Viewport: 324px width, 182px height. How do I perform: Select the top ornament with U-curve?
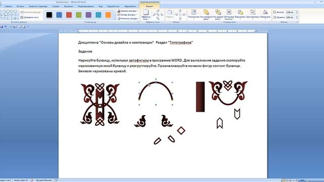pyautogui.click(x=228, y=93)
